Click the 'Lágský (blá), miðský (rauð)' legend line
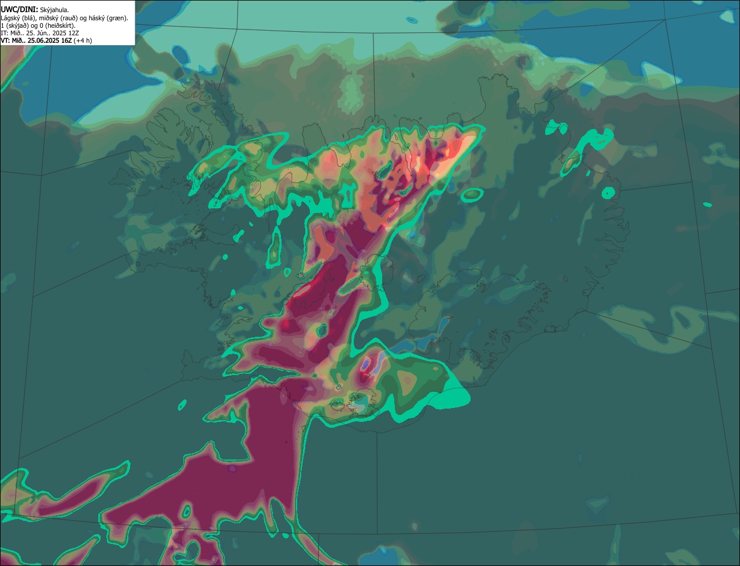This screenshot has width=740, height=566. point(64,18)
